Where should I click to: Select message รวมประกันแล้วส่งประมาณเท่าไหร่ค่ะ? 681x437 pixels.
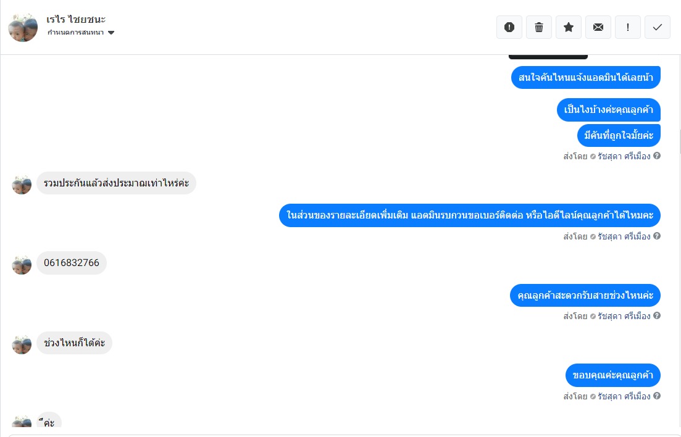117,183
